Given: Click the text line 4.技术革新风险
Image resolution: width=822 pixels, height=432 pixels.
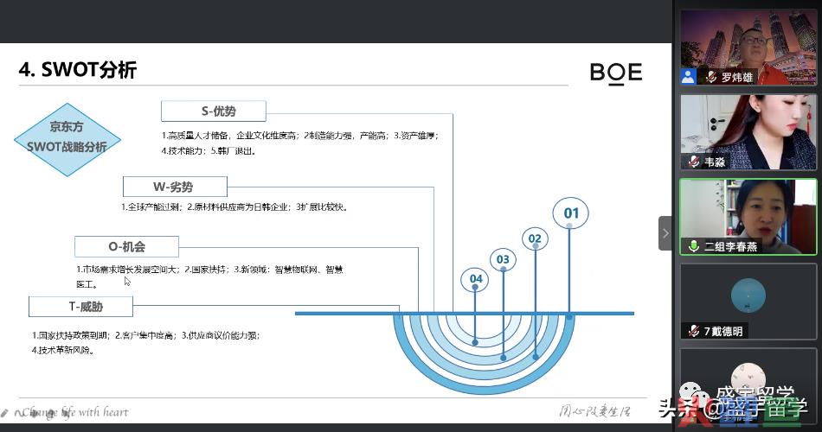Looking at the screenshot, I should tap(63, 350).
